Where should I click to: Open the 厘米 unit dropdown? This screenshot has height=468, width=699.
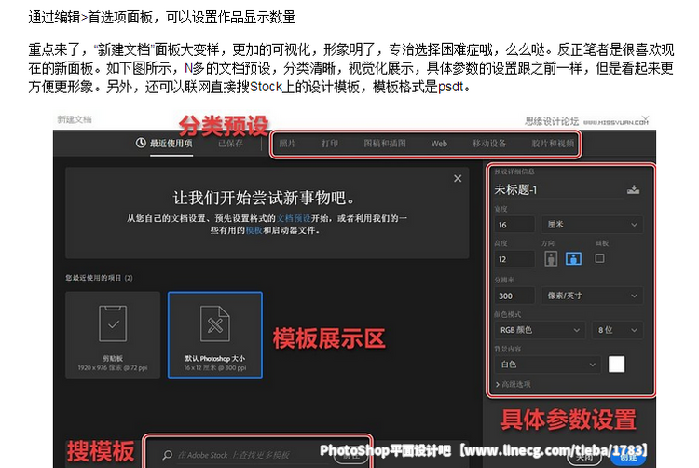click(592, 225)
